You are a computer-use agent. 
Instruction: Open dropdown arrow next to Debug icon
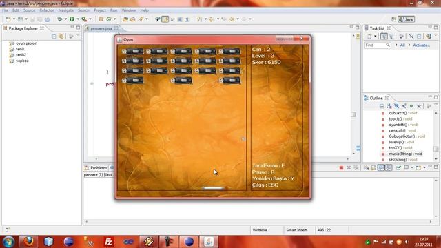pos(65,19)
